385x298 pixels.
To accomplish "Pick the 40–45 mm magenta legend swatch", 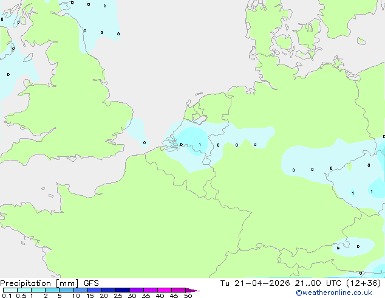I will pyautogui.click(x=165, y=290).
